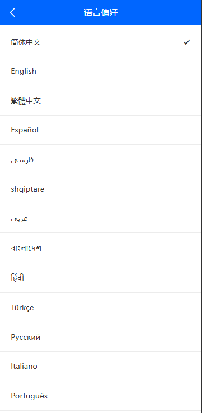202x413 pixels.
Task: Click empty area of the English row
Action: point(119,71)
